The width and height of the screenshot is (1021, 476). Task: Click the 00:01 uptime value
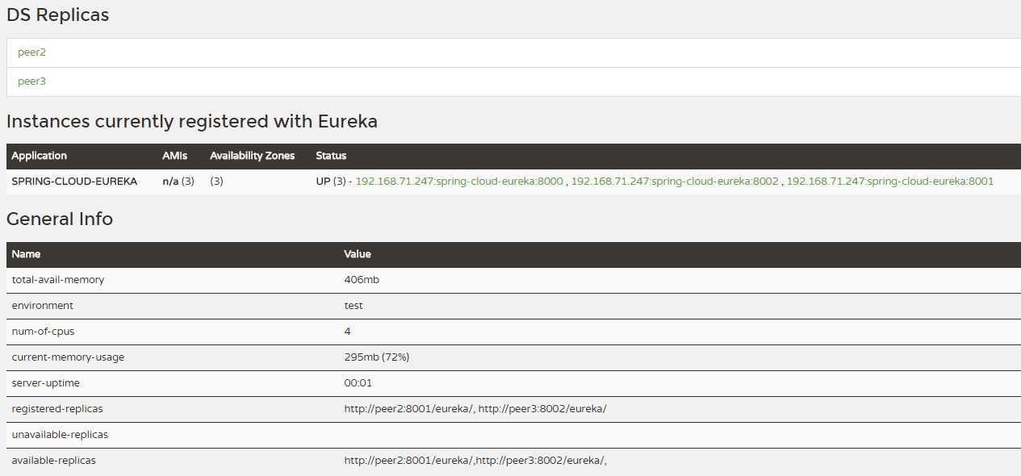pos(358,383)
